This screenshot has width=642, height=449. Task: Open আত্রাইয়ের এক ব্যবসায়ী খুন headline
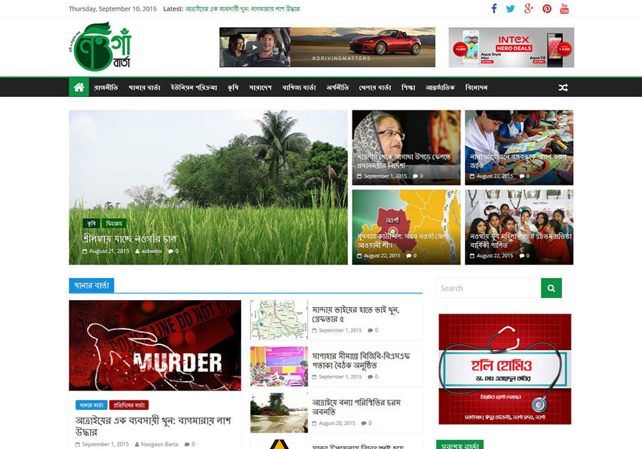pos(153,425)
